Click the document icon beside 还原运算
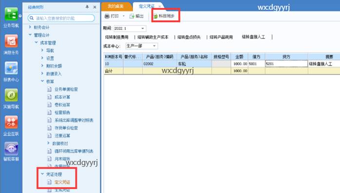340x193 pixels. [x=49, y=136]
